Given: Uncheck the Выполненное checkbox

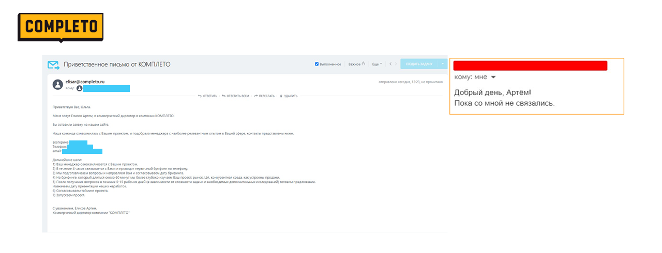Looking at the screenshot, I should (x=317, y=64).
